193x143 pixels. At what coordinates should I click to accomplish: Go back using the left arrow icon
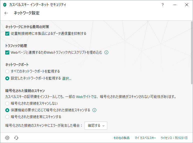(x=6, y=13)
